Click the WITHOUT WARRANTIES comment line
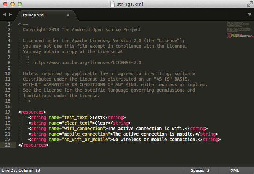Image resolution: width=254 pixels, height=174 pixels. pos(115,85)
